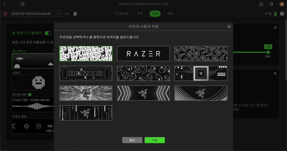Adjust the brightness slider handle at 100

[x=268, y=52]
